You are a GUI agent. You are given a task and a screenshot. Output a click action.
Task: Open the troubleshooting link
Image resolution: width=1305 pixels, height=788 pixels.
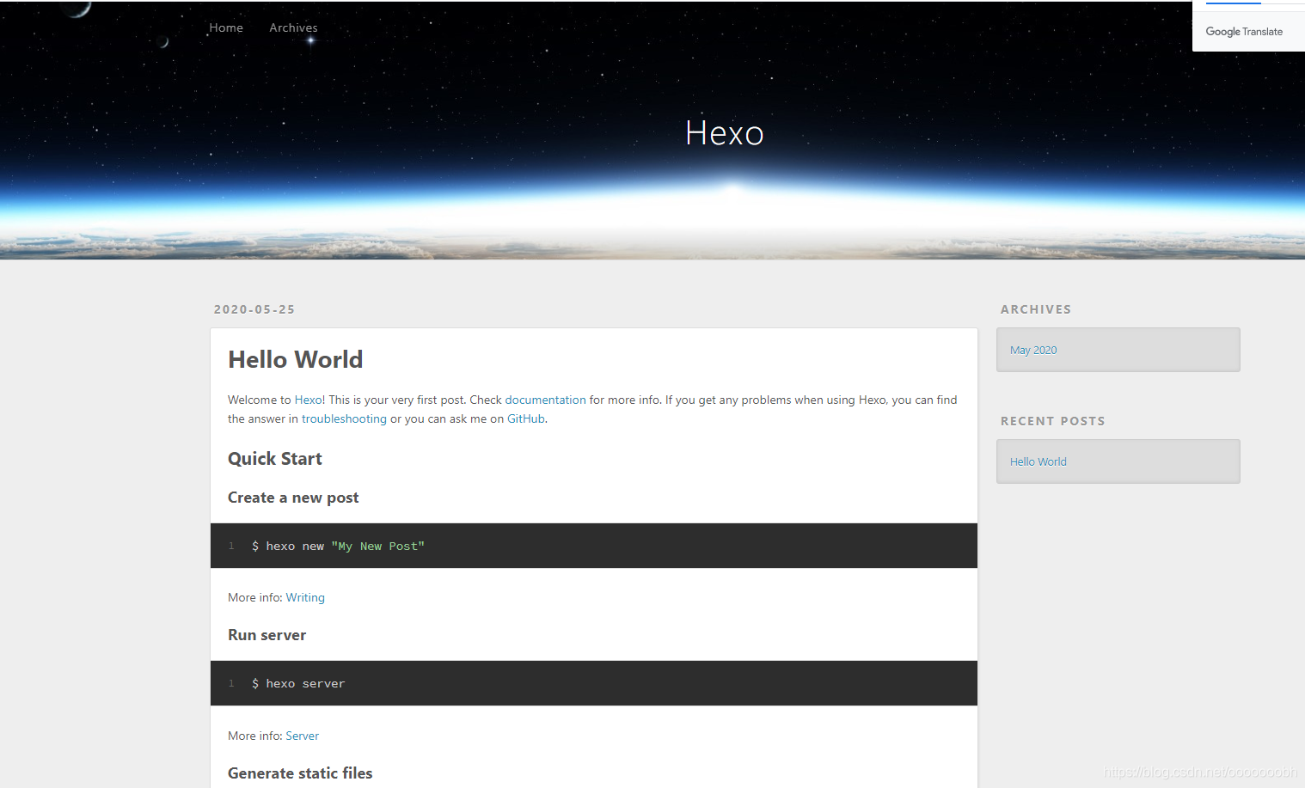tap(344, 418)
